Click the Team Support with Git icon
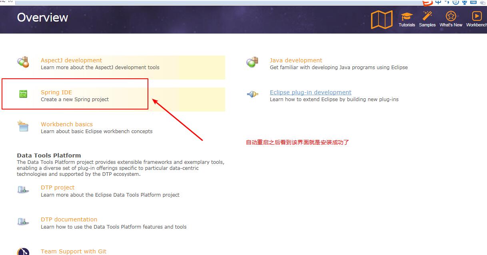487x255 pixels. 23,252
